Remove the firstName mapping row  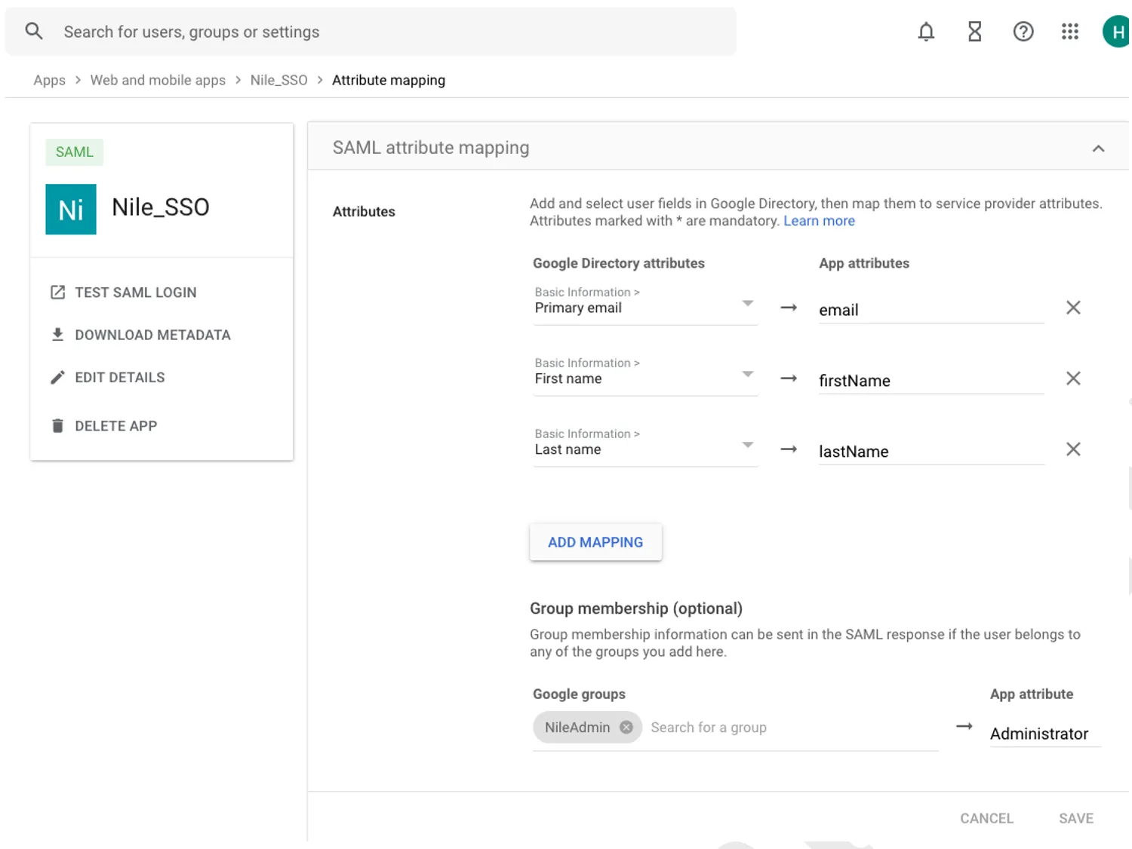(1073, 379)
